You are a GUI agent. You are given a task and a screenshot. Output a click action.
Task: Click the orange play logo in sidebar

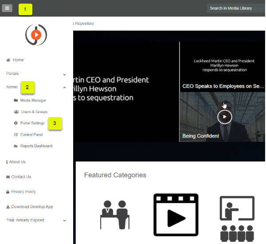[x=36, y=35]
